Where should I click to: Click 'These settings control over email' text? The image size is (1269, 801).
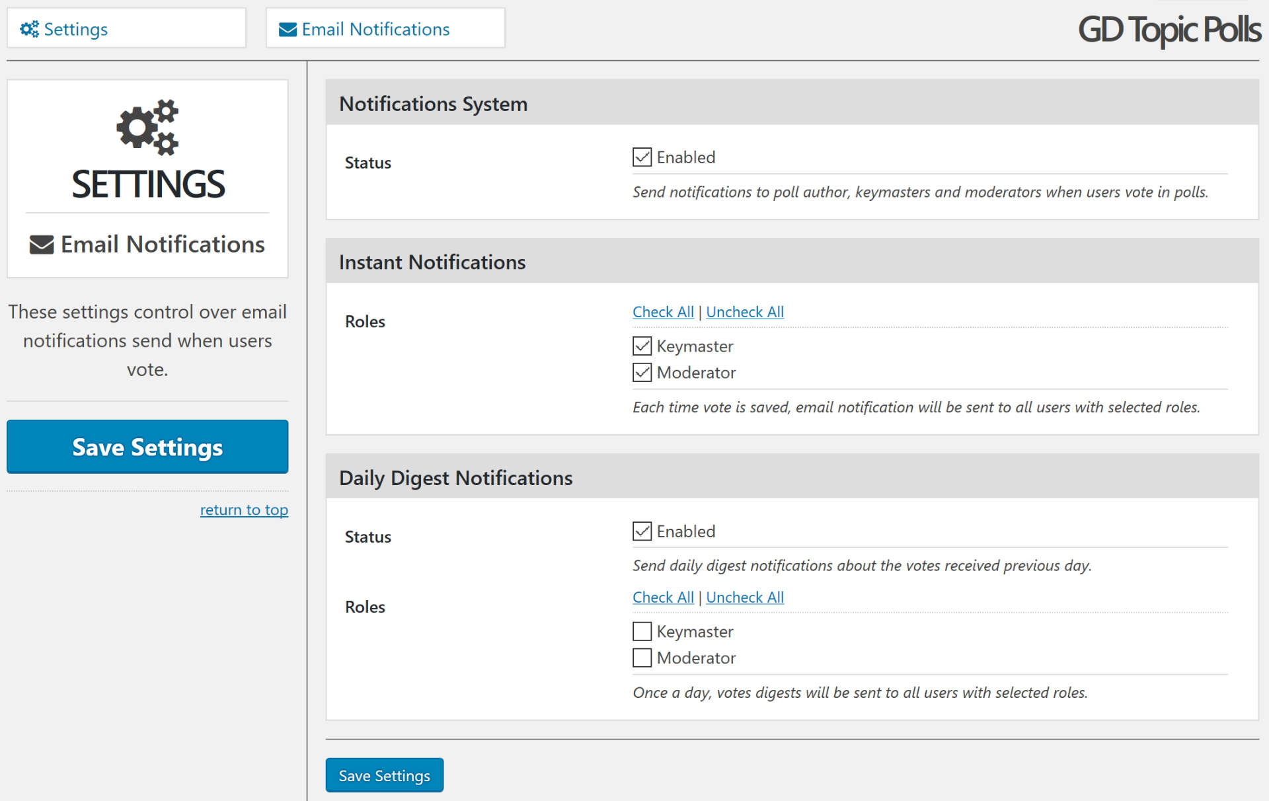147,340
